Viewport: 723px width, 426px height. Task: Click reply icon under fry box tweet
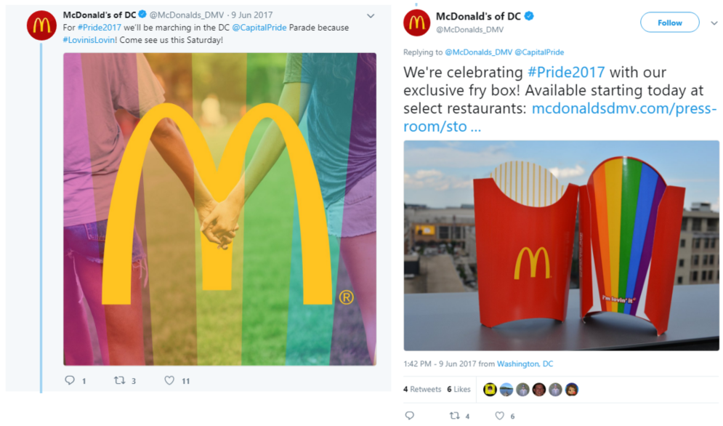409,415
